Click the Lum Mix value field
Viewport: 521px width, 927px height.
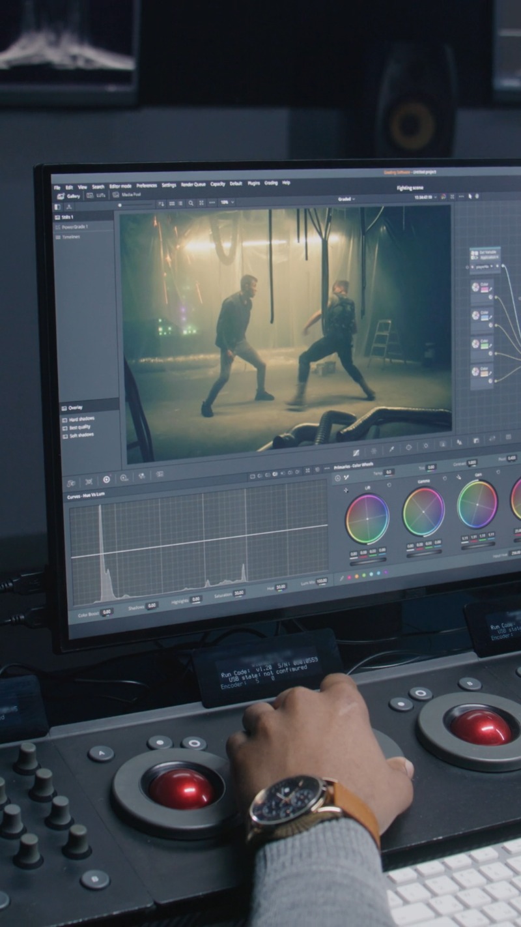322,580
